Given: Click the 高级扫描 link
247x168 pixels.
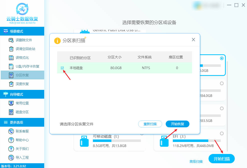Looking at the screenshot, I should pos(196,161).
